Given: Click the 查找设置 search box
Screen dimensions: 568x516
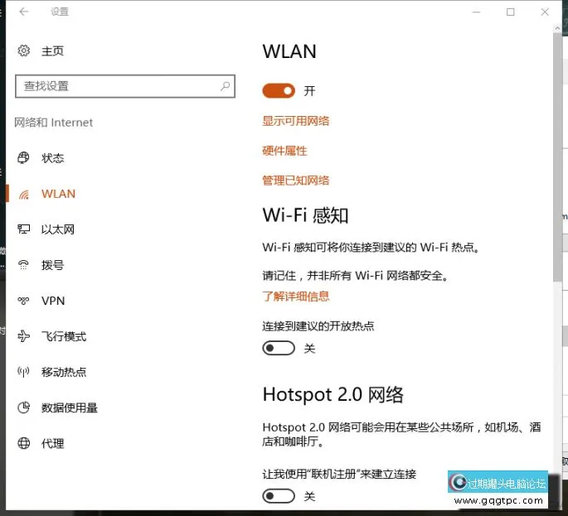Looking at the screenshot, I should tap(125, 86).
